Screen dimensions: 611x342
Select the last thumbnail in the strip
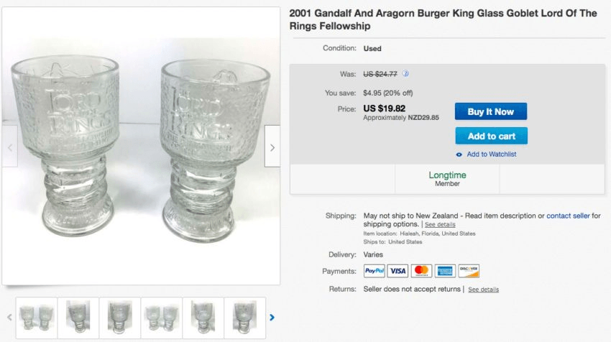(244, 317)
